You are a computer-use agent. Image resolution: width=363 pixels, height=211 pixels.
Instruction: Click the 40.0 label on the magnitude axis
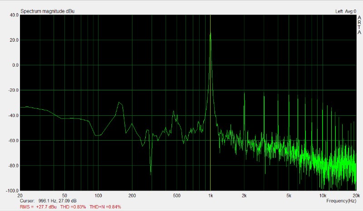tap(14, 15)
